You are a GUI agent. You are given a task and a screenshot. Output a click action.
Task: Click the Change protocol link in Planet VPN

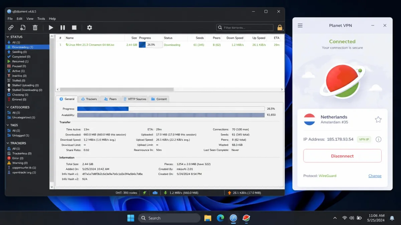375,176
